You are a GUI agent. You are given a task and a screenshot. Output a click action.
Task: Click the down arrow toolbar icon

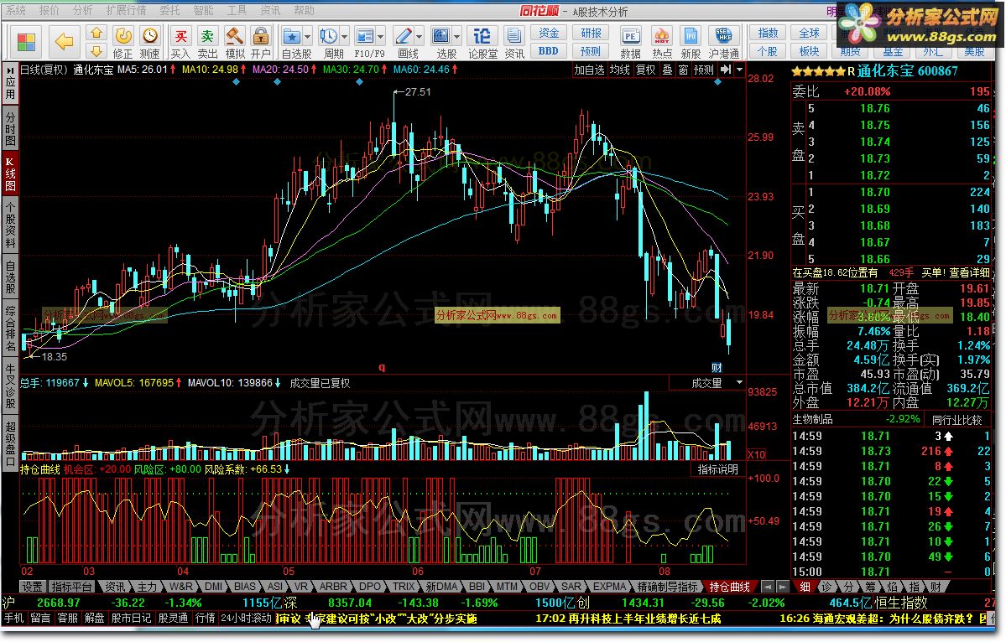coord(96,50)
